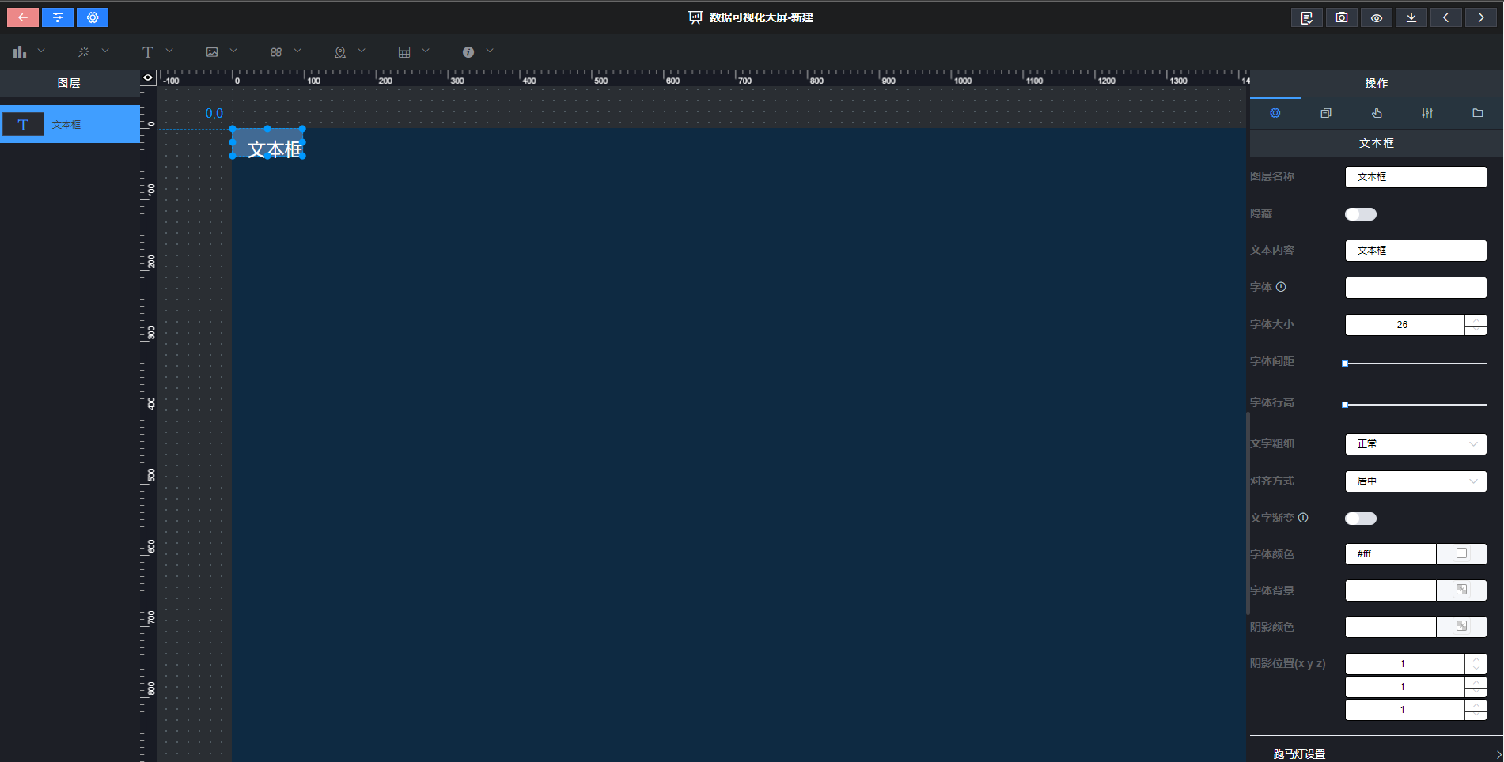
Task: Open the folder tab in 操作 panel
Action: [x=1478, y=113]
